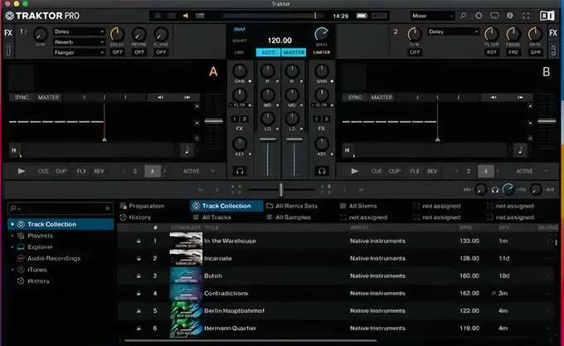
Task: Open the Audio Recordings folder icon
Action: [x=21, y=258]
